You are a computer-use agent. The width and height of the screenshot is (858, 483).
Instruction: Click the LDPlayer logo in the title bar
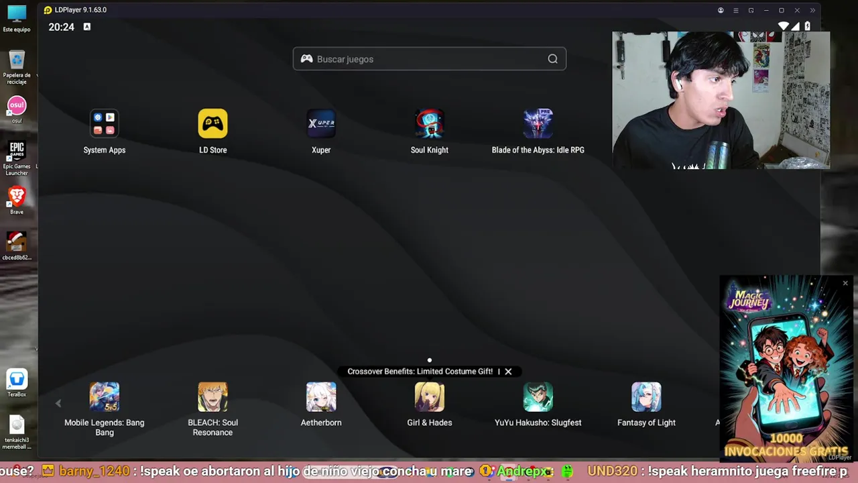point(48,10)
